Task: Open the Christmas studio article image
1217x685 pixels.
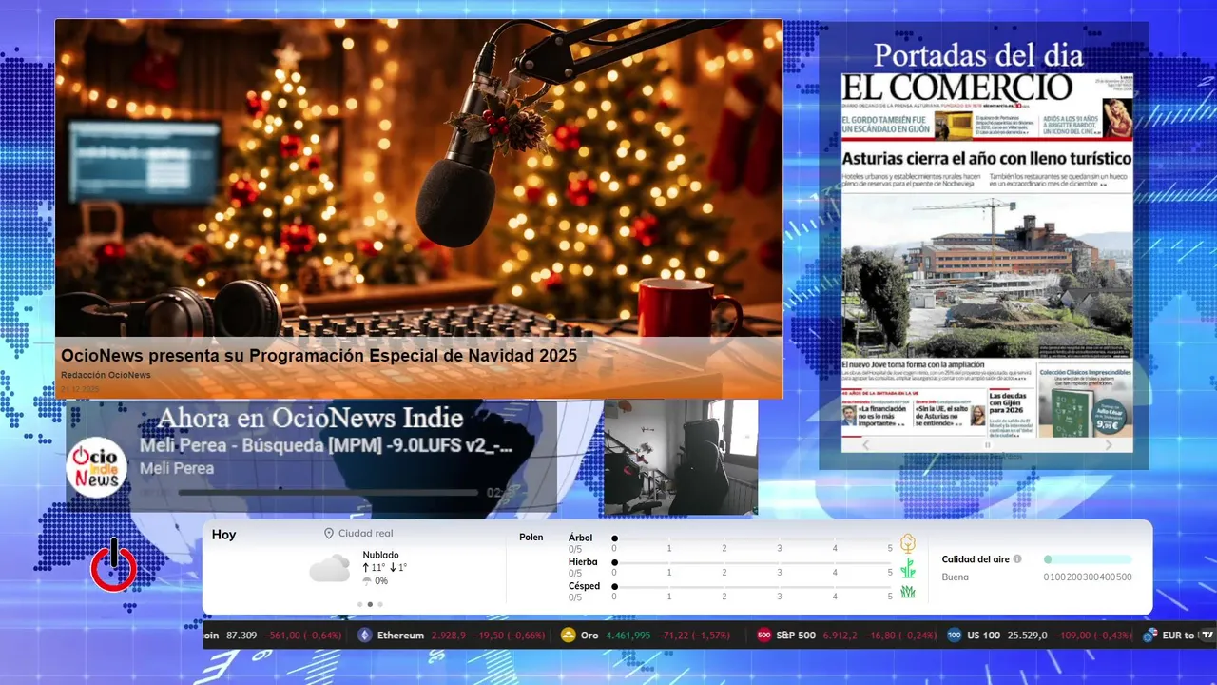Action: [x=418, y=178]
